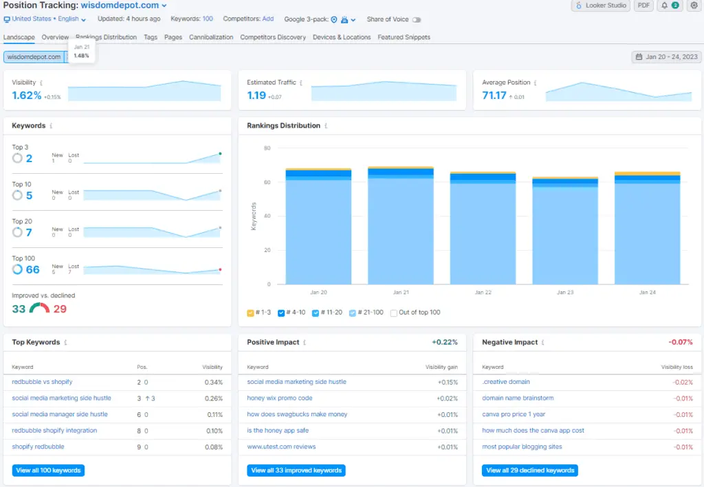Click the Looker Studio button

point(601,5)
